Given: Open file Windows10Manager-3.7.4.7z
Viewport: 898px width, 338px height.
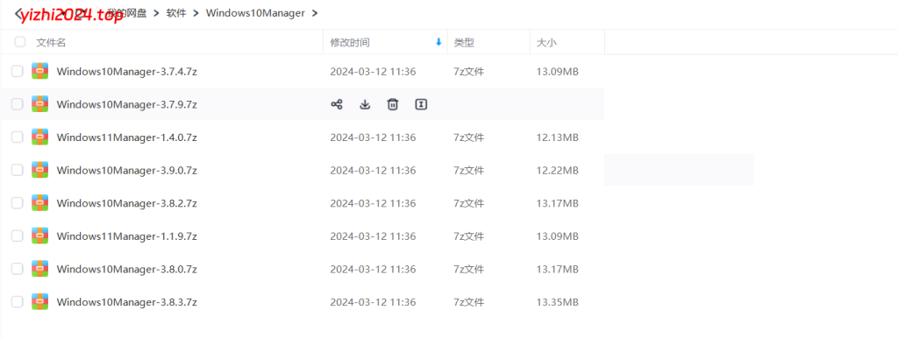Looking at the screenshot, I should coord(126,72).
